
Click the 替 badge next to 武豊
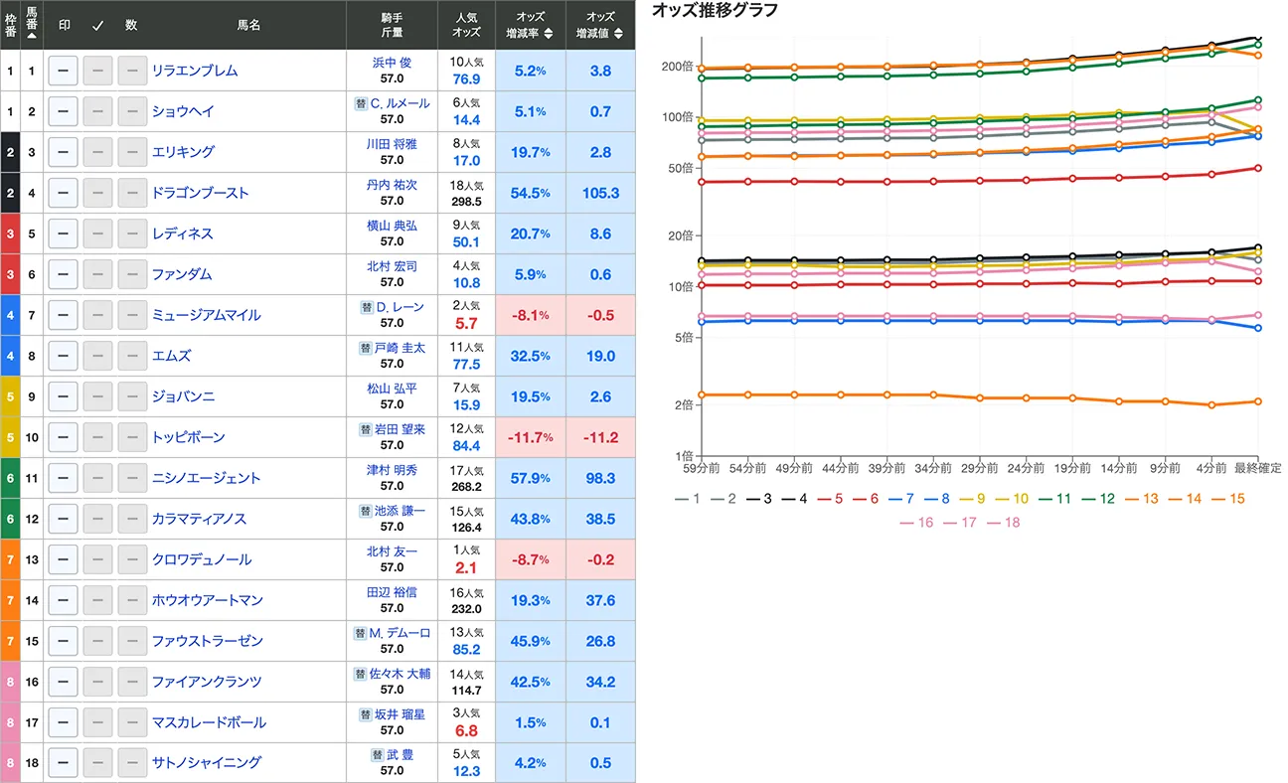point(378,755)
